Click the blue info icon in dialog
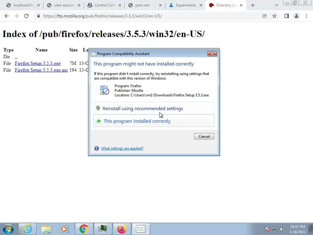 point(96,148)
